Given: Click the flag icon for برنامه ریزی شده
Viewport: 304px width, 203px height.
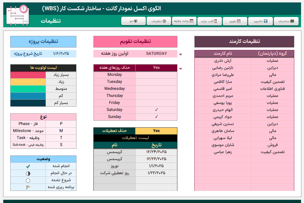Looking at the screenshot, I should [28, 187].
